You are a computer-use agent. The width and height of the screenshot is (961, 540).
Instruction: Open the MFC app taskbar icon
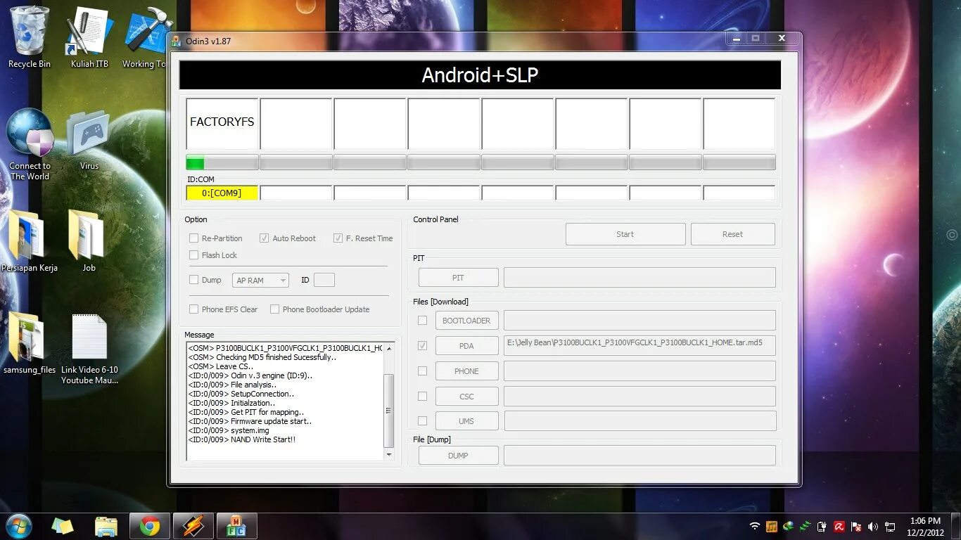[236, 526]
